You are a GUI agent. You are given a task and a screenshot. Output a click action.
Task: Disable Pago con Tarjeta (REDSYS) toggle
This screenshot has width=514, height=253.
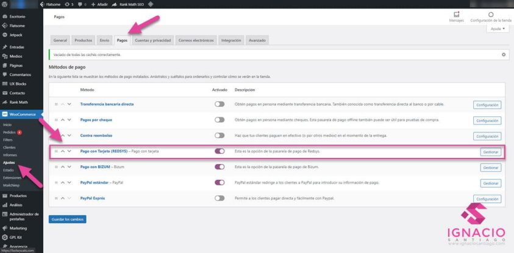[x=220, y=151]
